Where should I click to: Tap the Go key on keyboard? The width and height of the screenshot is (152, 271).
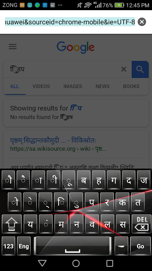point(140,246)
